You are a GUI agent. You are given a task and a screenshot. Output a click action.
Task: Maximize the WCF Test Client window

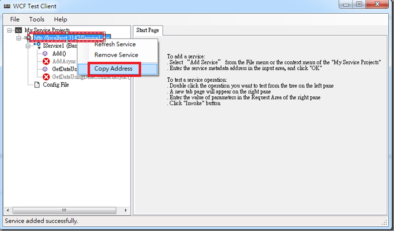[359, 4]
